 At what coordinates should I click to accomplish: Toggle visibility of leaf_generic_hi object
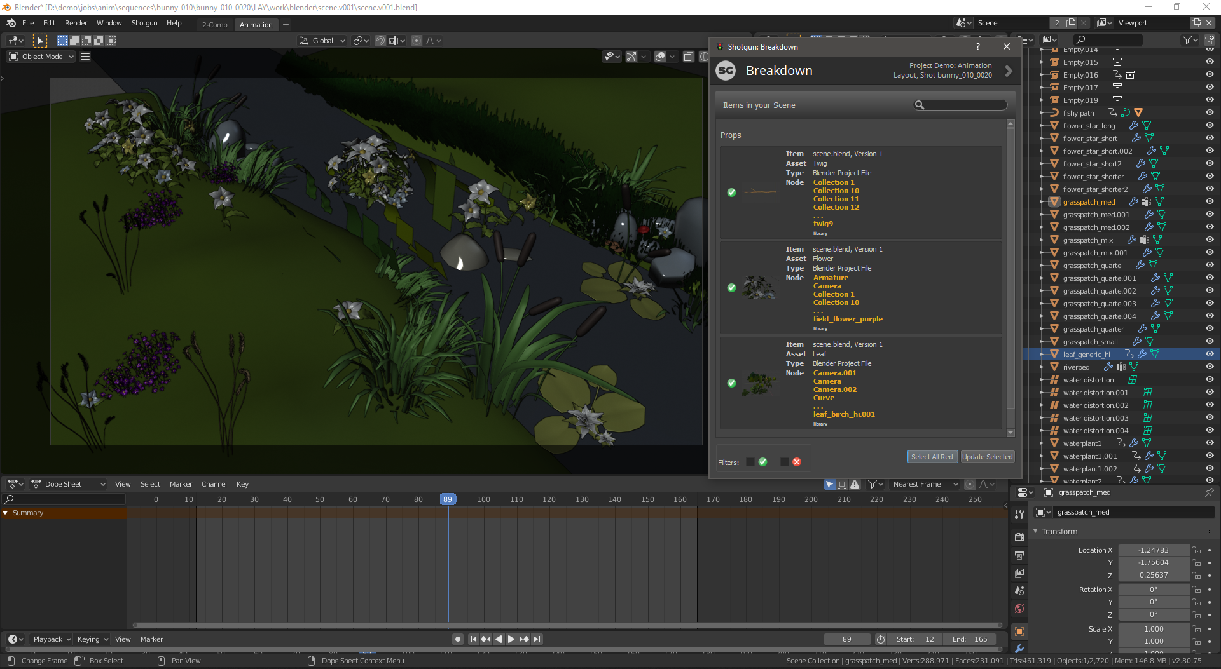1209,355
